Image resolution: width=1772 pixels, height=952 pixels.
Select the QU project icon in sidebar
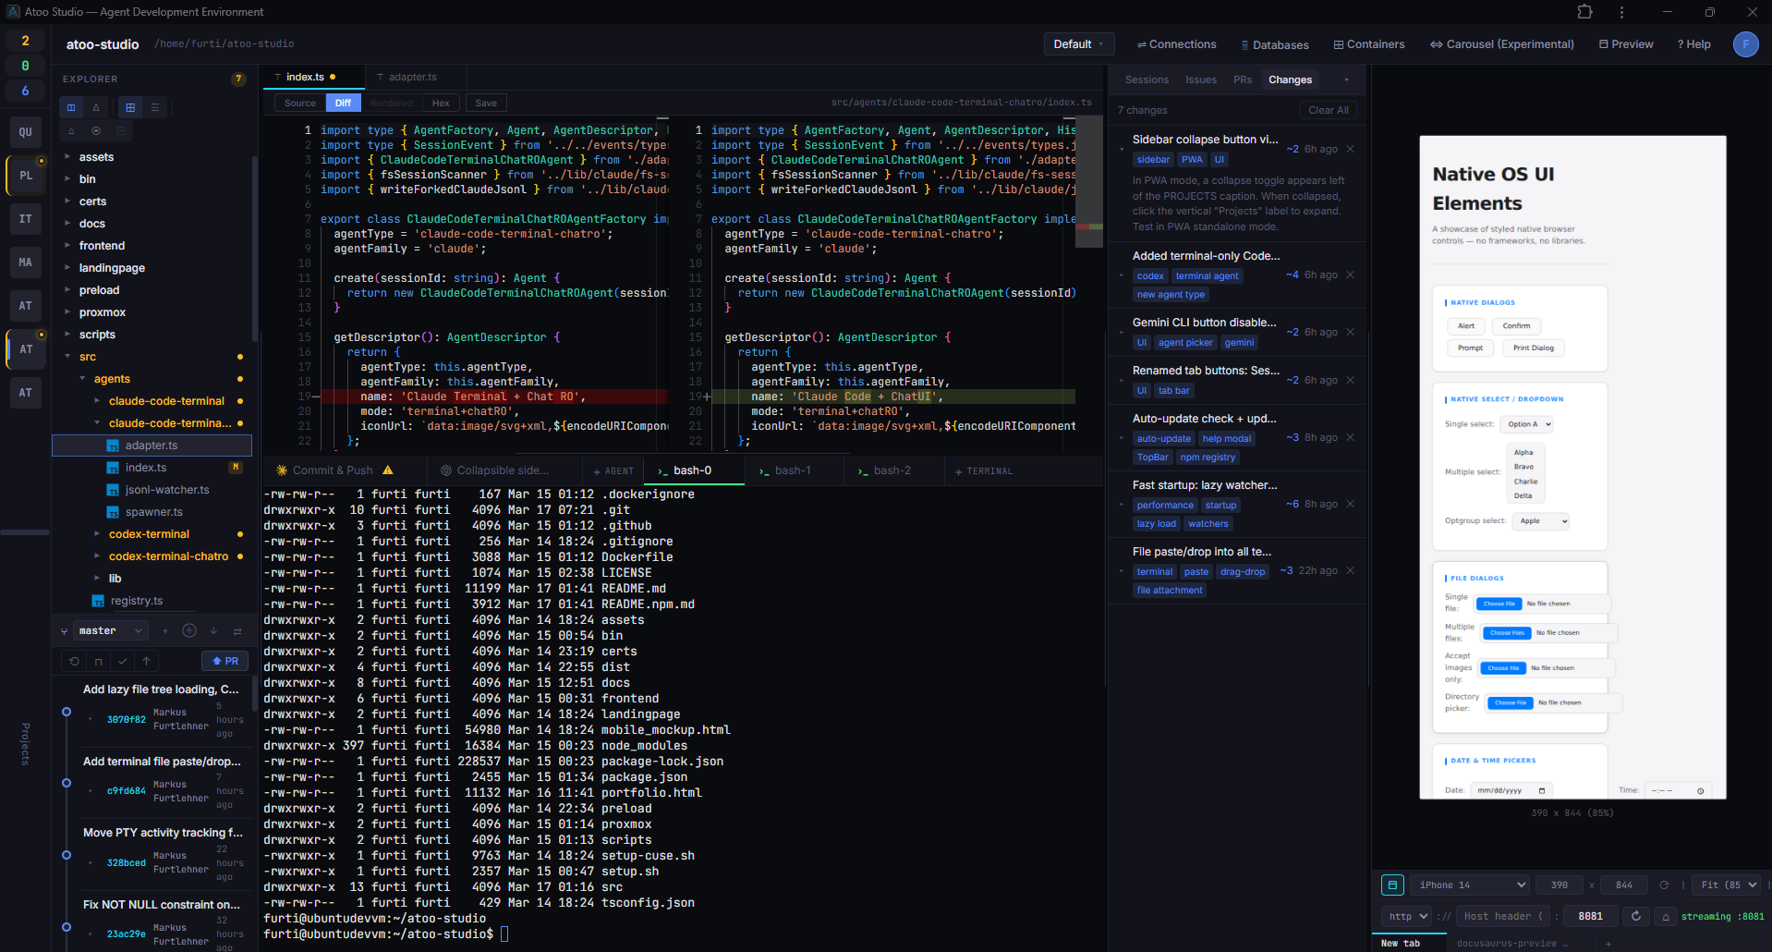pyautogui.click(x=25, y=131)
